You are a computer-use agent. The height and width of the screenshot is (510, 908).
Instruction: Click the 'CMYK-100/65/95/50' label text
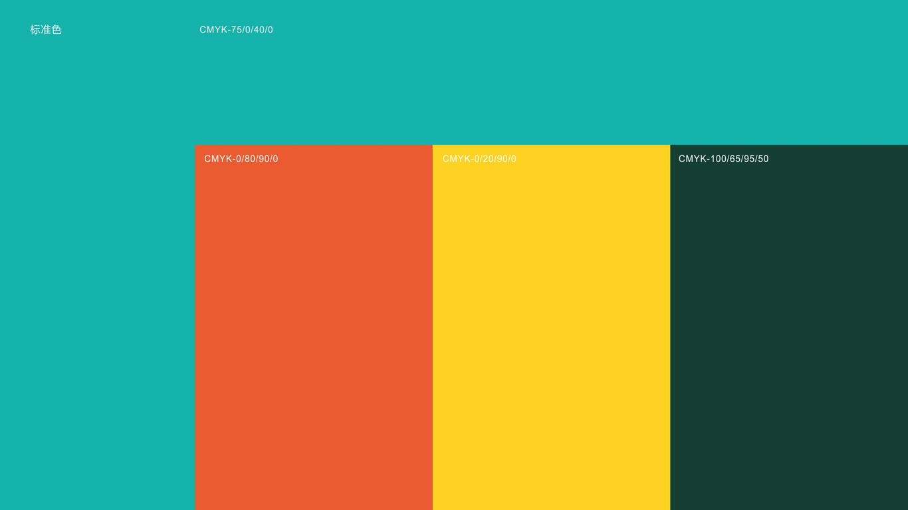[x=723, y=159]
